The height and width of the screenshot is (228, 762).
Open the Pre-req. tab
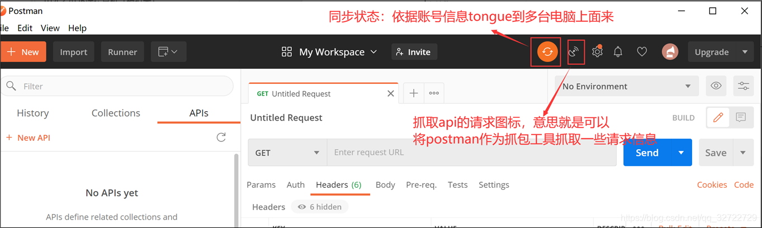422,185
